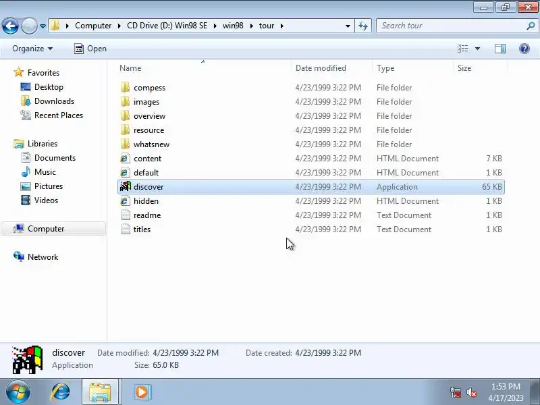Select the discover application icon in the file list
The height and width of the screenshot is (405, 540).
coord(126,187)
